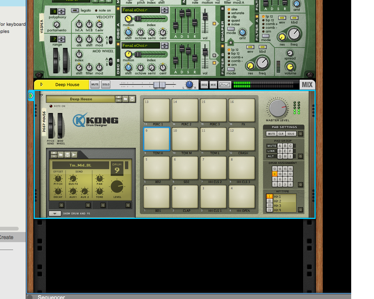Viewport: 374px width, 299px height.
Task: Assign drum 12 in Drum Assignment grid
Action: pos(290,174)
